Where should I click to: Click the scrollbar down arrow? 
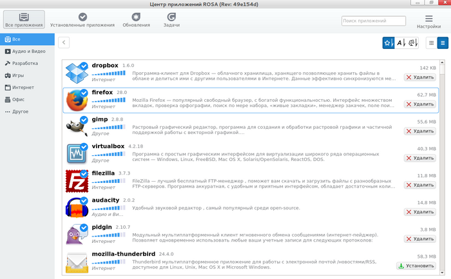(442, 273)
